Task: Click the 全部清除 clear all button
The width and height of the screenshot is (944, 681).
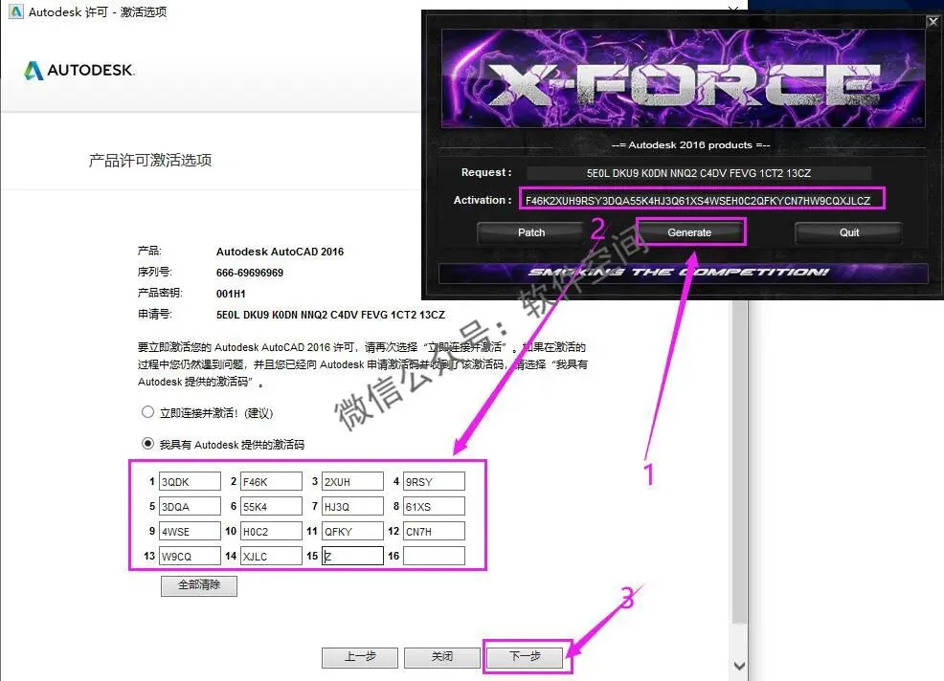Action: coord(199,585)
